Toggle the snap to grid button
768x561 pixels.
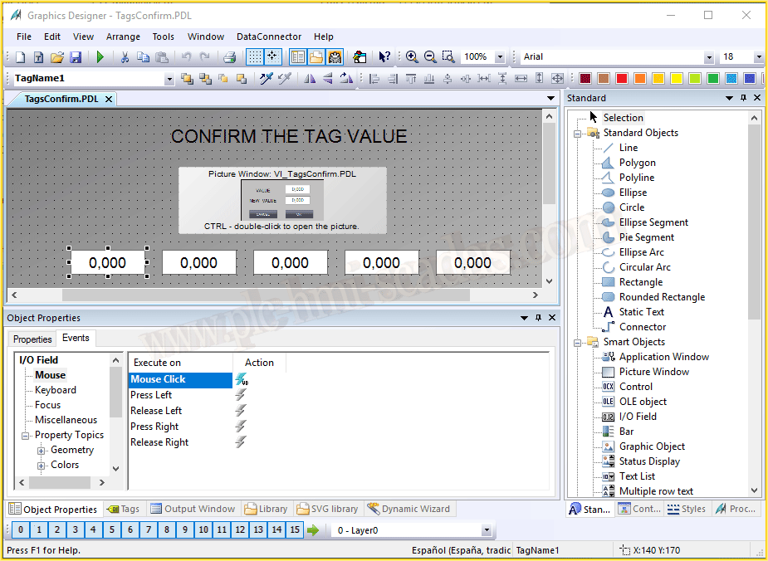(x=273, y=57)
